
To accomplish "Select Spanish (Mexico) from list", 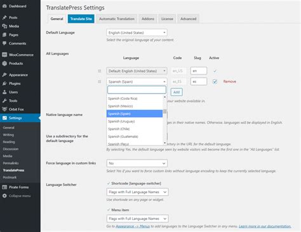I will 135,106.
